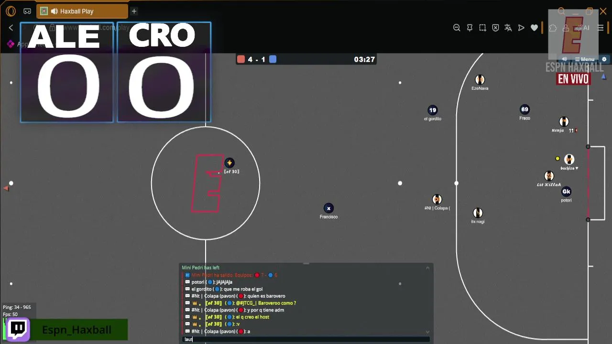Open a new browser tab
Image resolution: width=612 pixels, height=344 pixels.
[x=134, y=11]
